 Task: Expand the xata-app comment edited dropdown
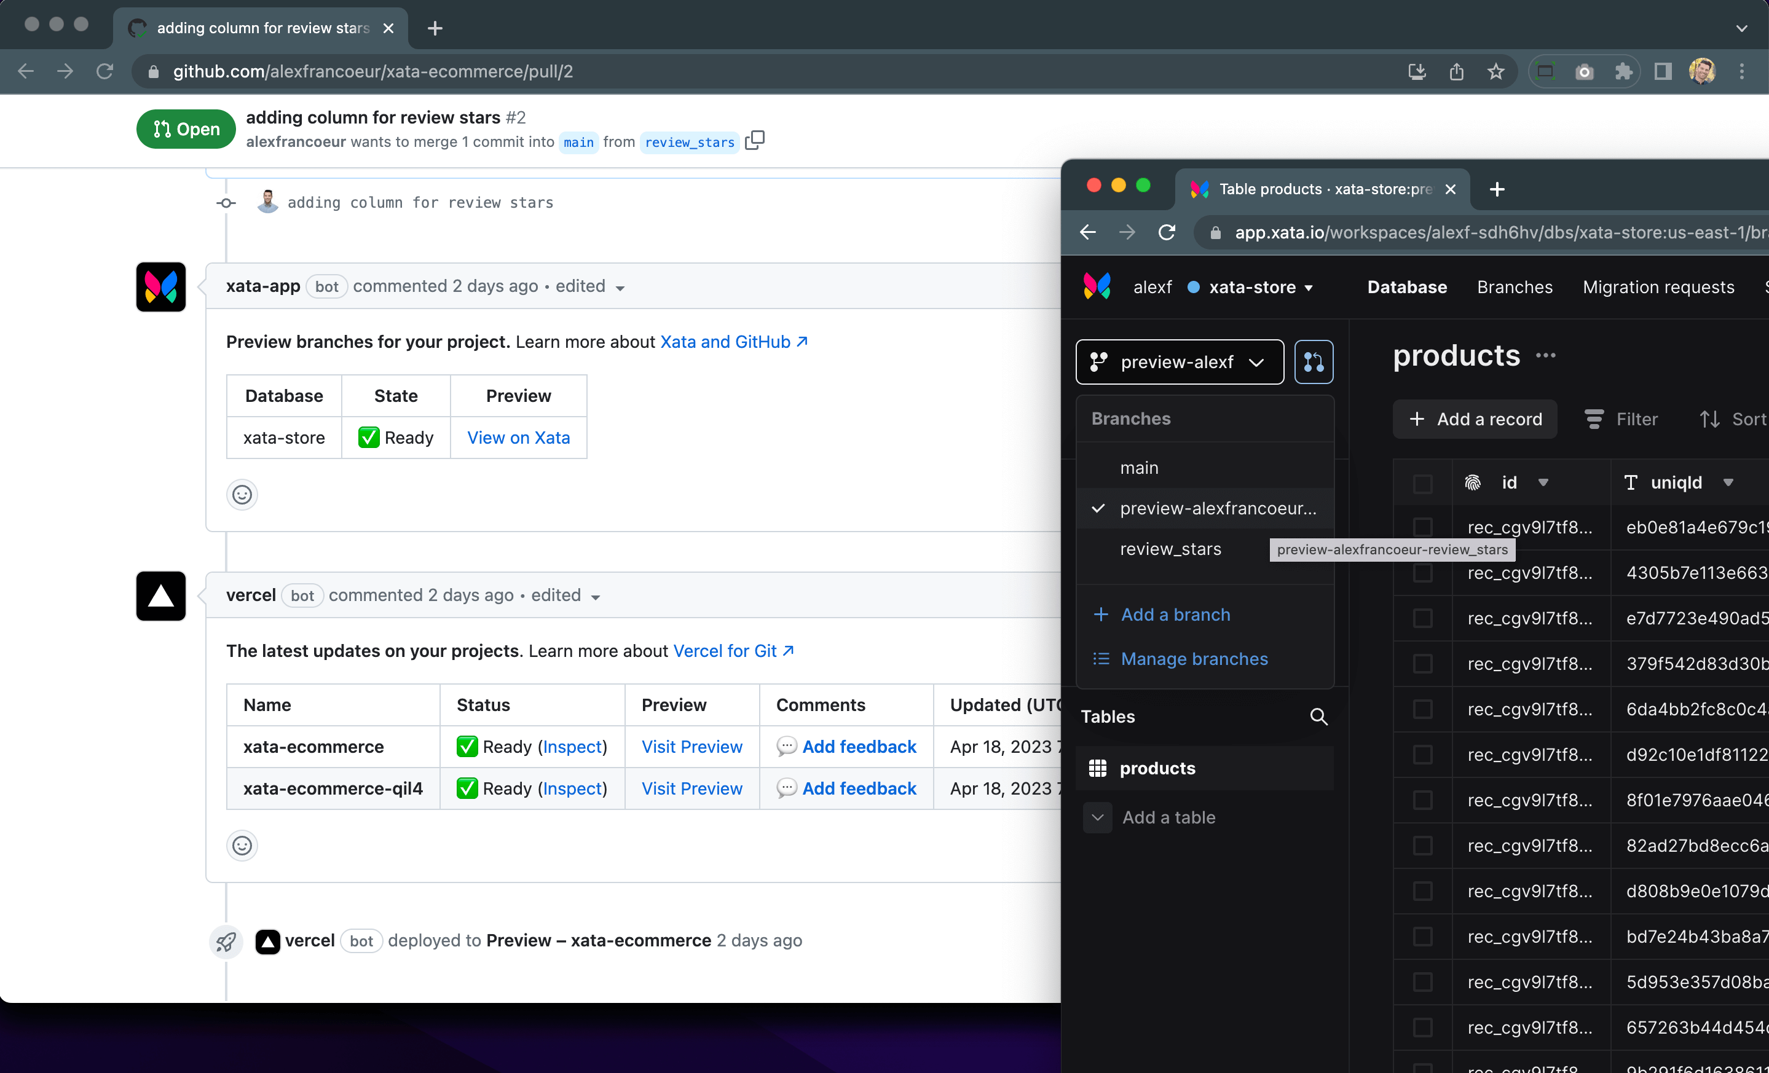point(620,288)
